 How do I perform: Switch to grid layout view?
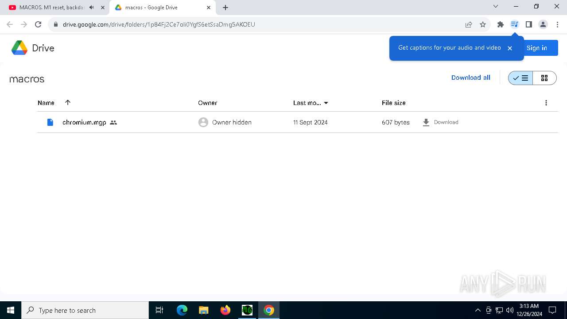(x=544, y=78)
